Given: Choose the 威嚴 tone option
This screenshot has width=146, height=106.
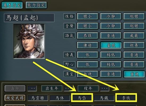Looking at the screenshot, I should pyautogui.click(x=134, y=36).
